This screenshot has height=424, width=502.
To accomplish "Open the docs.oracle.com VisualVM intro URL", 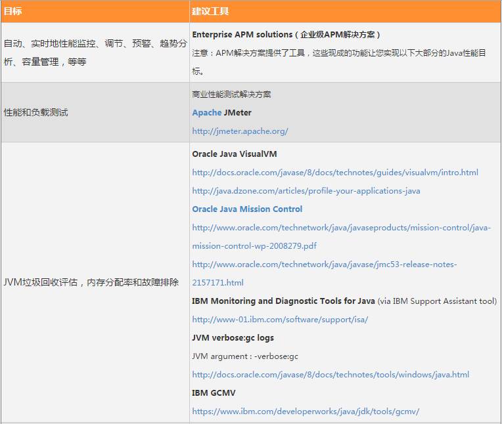I will (x=335, y=173).
